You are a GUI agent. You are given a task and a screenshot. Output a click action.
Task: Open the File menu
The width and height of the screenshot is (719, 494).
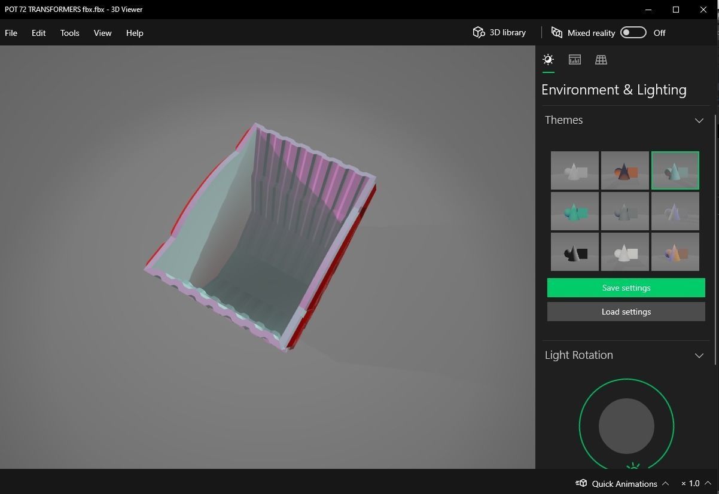point(11,33)
